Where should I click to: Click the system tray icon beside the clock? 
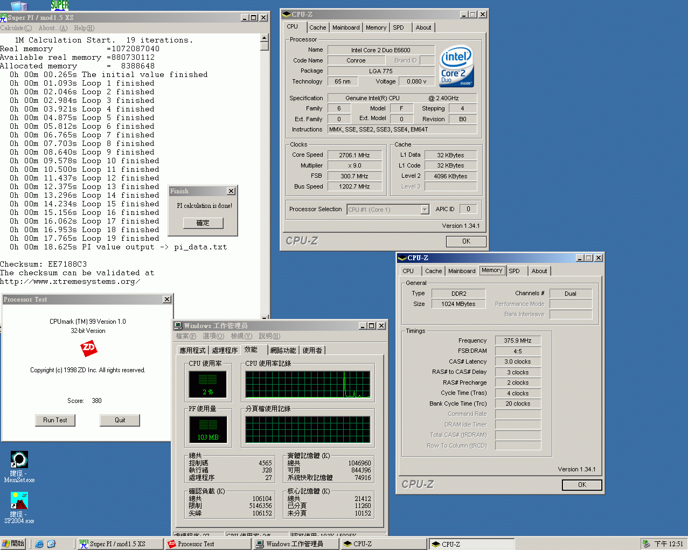coord(646,544)
